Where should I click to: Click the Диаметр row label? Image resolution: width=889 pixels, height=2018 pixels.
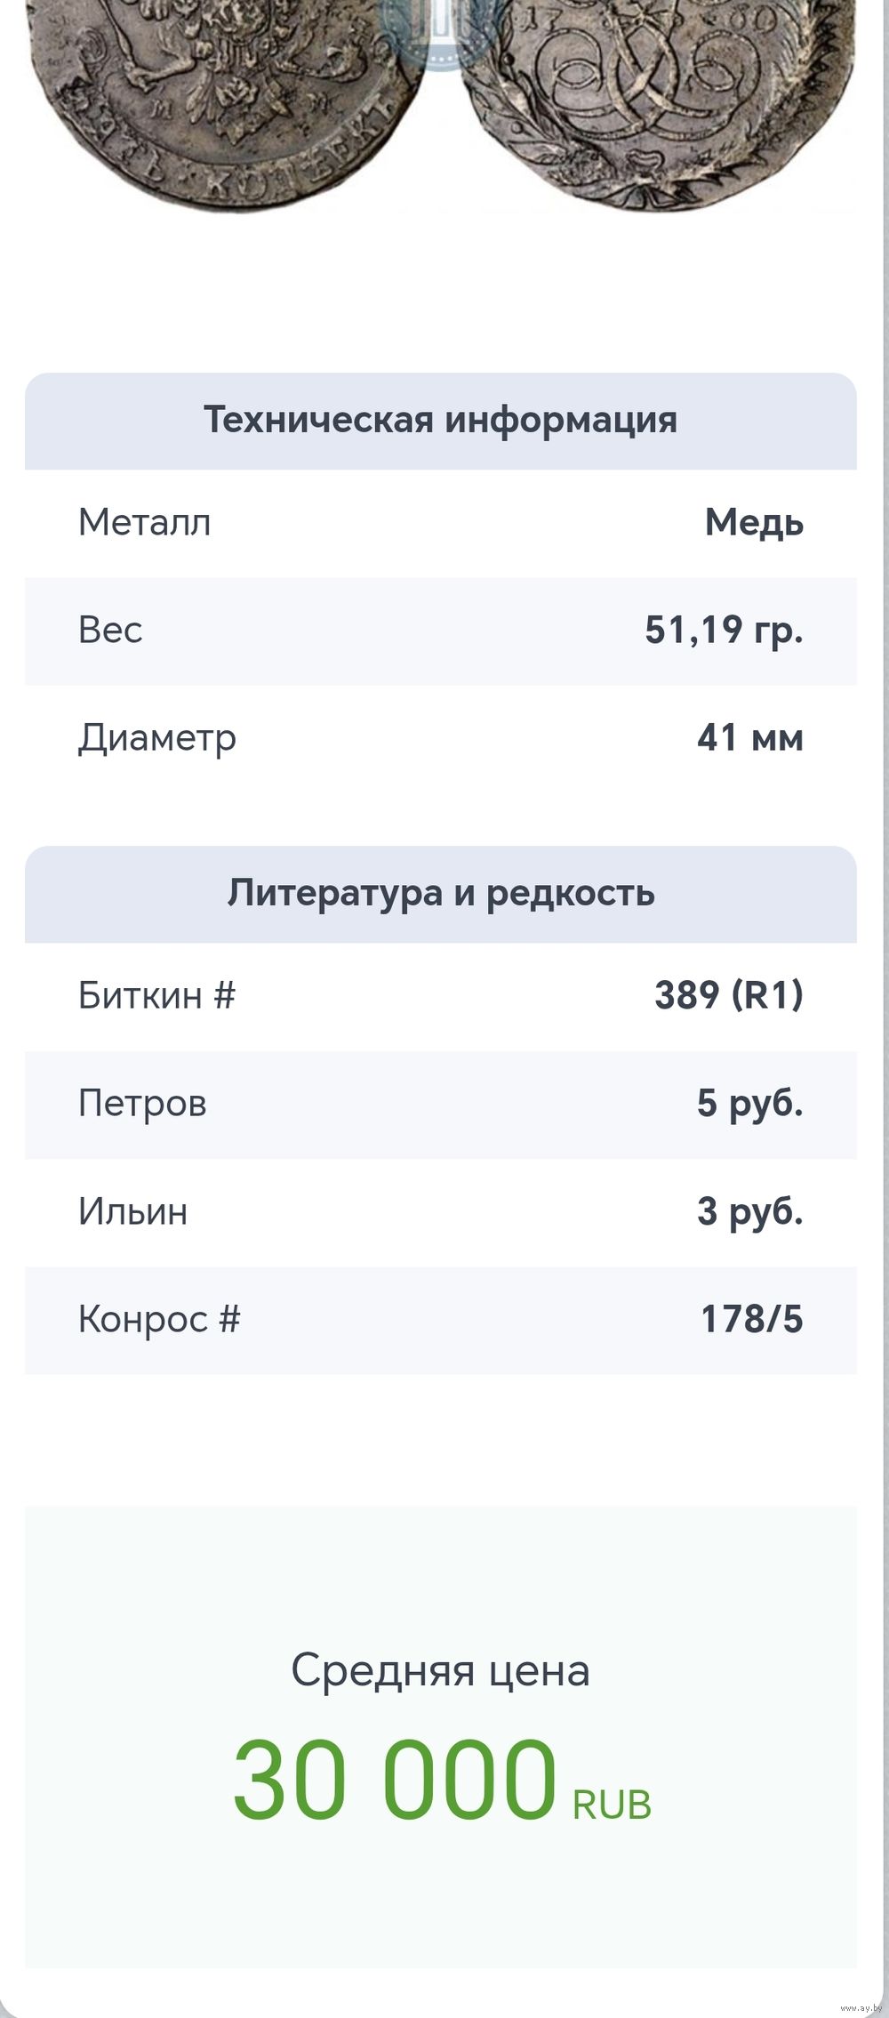(x=157, y=738)
